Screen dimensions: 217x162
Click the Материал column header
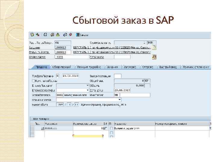pos(58,124)
